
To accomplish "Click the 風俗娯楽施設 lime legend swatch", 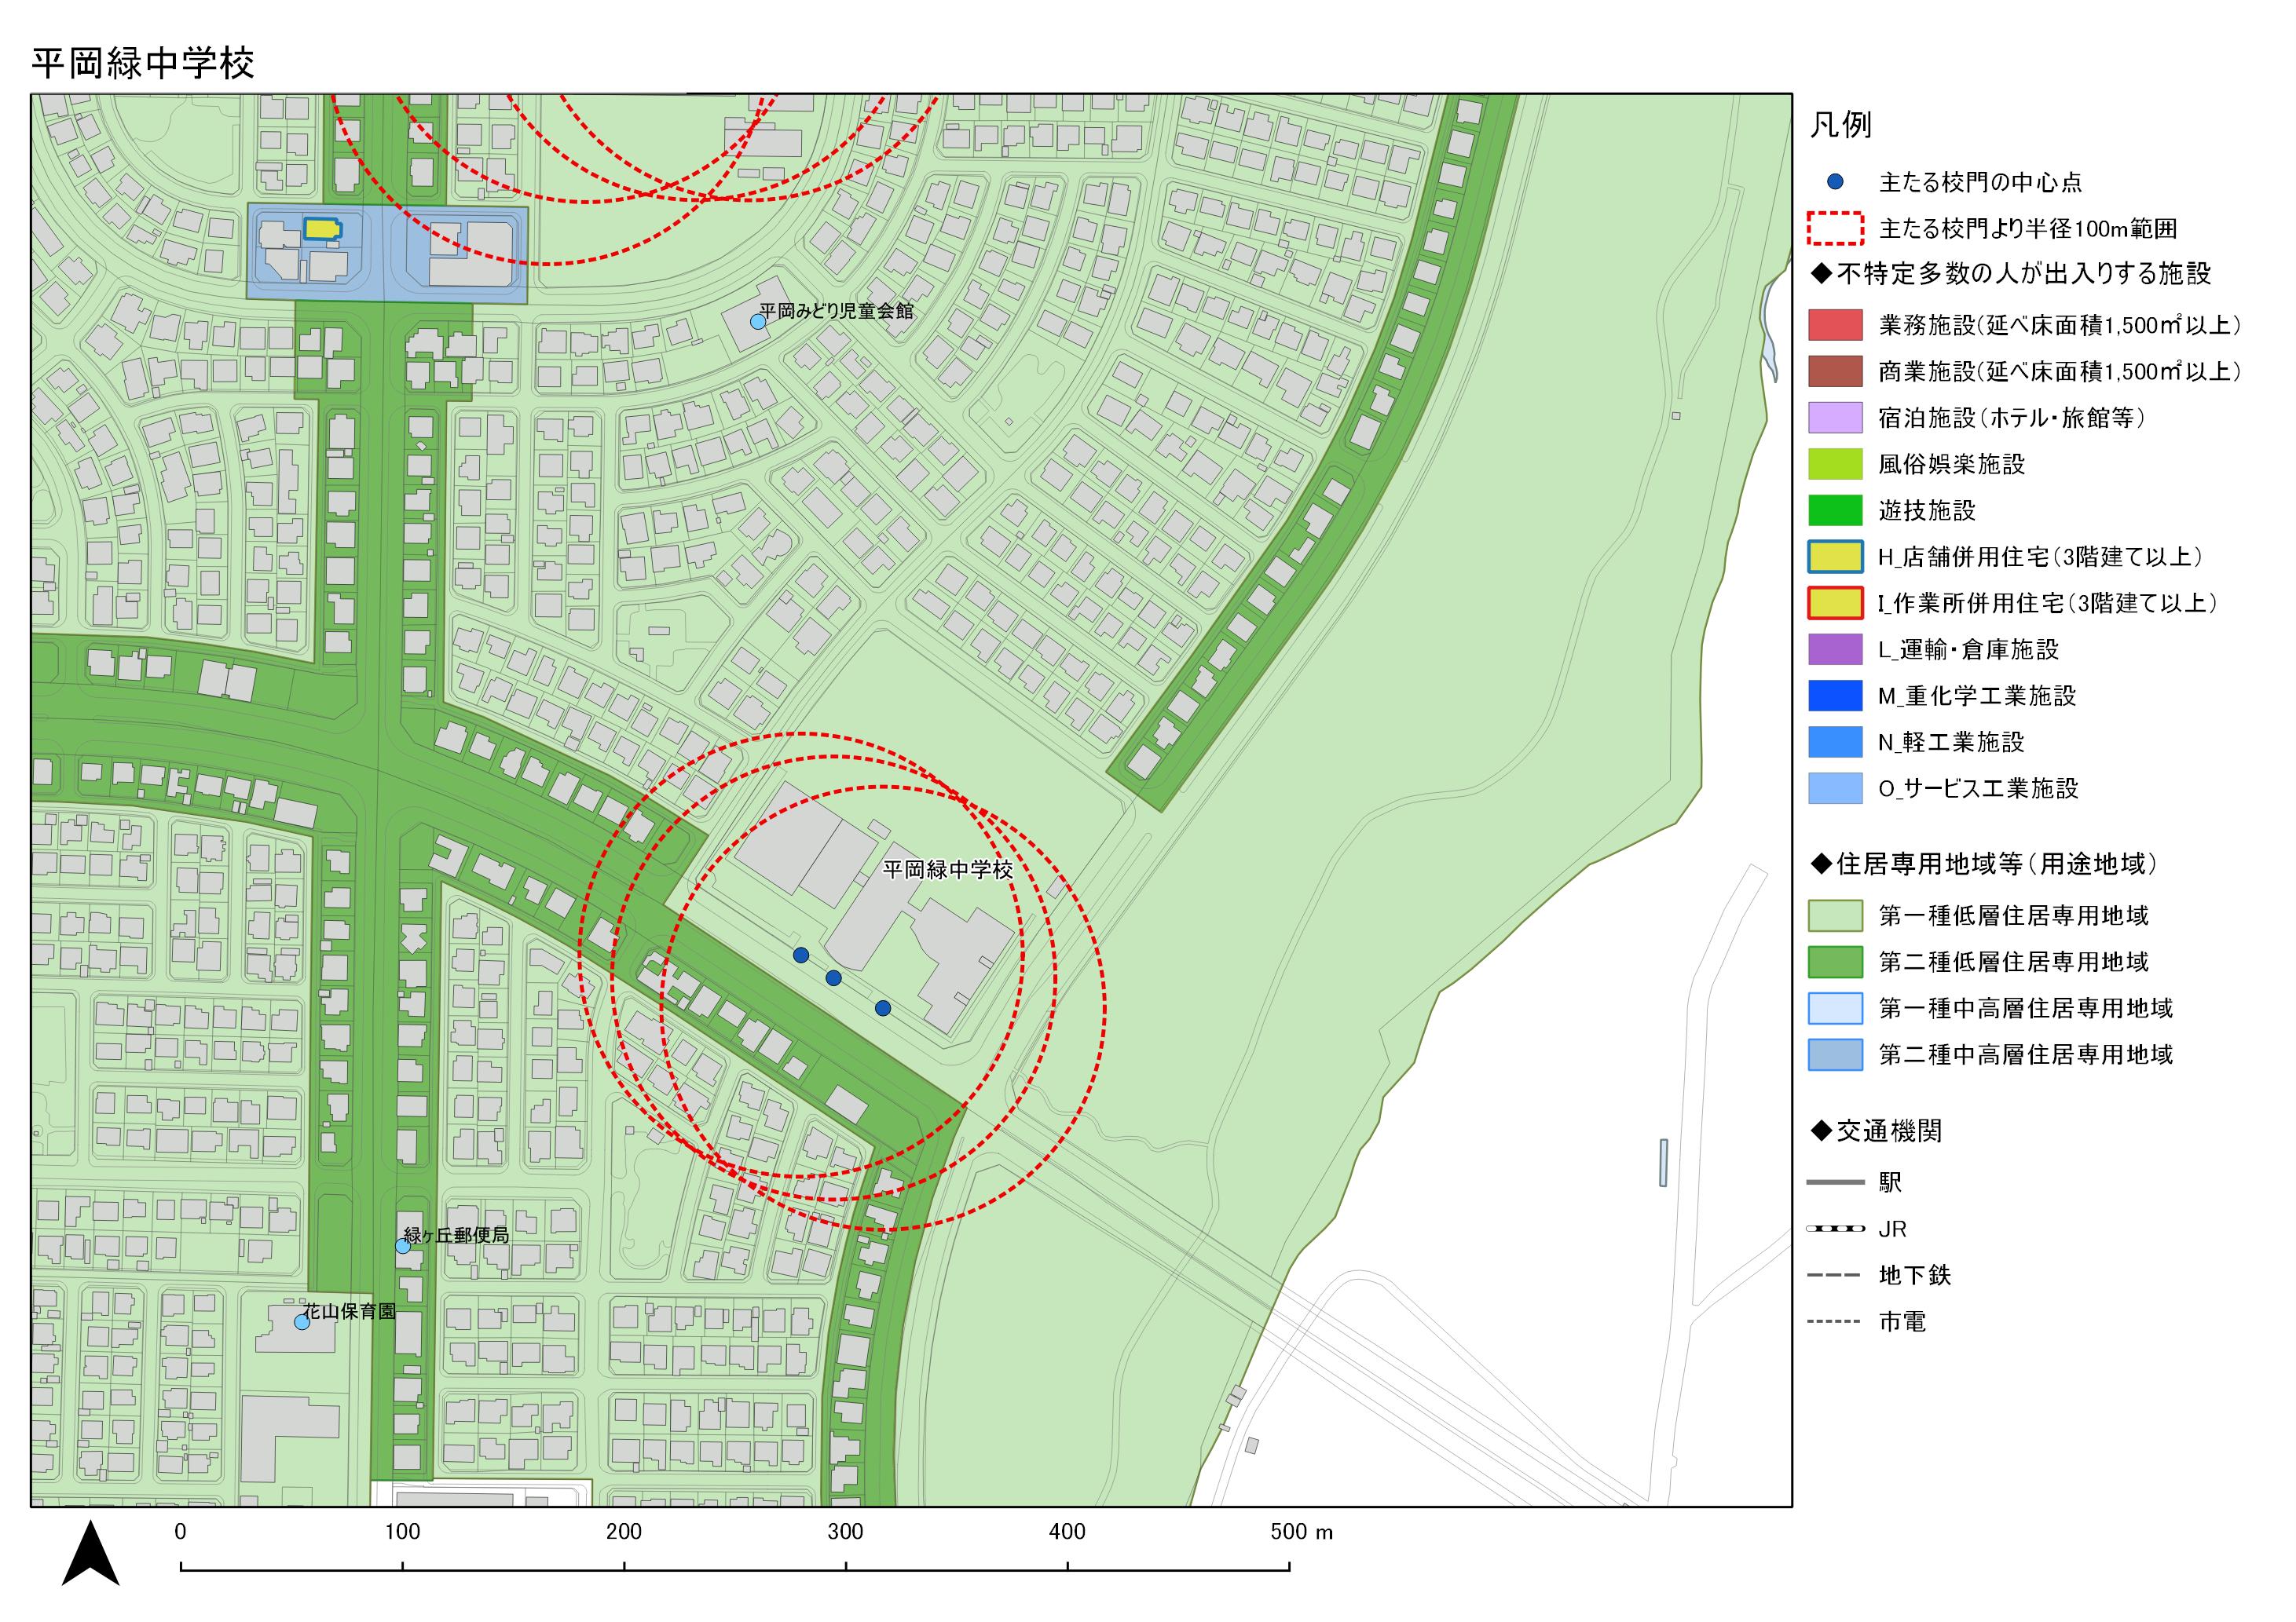I will point(1835,464).
